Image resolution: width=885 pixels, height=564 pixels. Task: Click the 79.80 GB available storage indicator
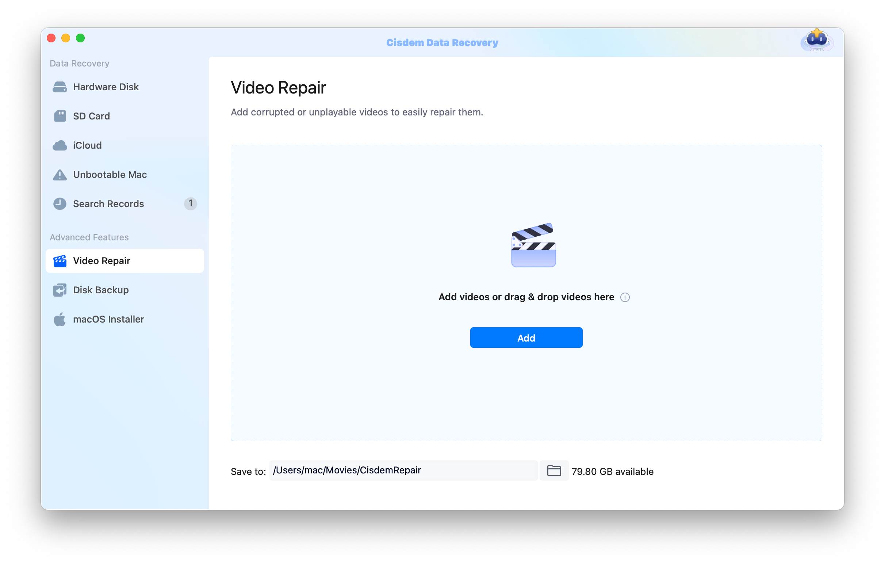(612, 471)
